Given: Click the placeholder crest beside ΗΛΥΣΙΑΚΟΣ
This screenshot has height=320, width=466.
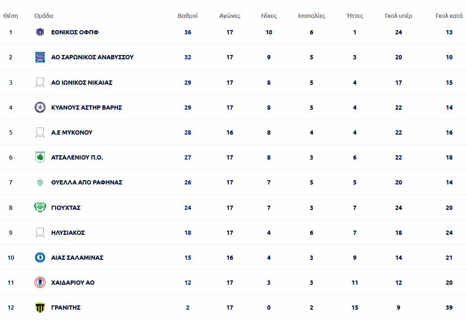Looking at the screenshot, I should [x=40, y=232].
